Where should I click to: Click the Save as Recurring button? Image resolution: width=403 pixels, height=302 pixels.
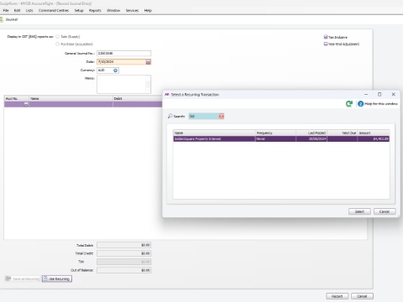23,279
